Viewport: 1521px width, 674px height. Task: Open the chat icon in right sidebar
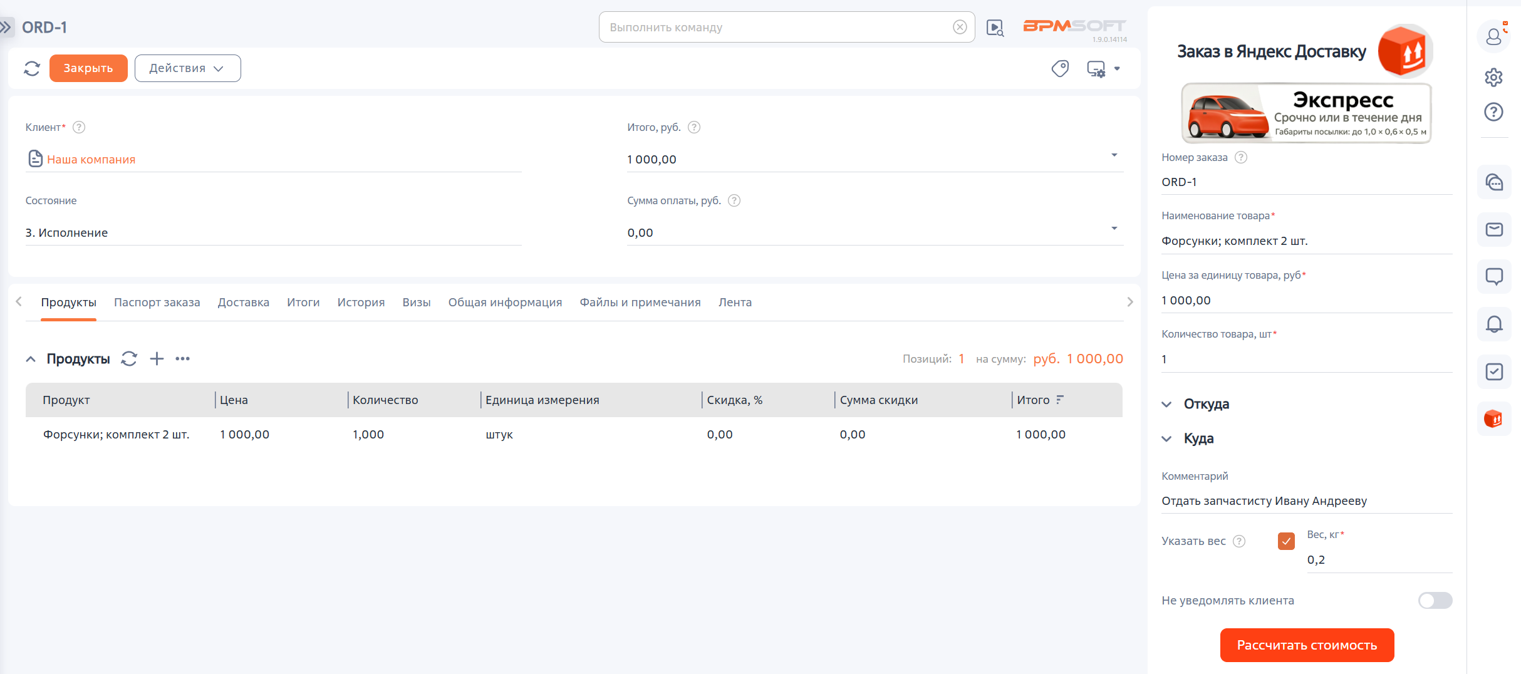[x=1495, y=182]
